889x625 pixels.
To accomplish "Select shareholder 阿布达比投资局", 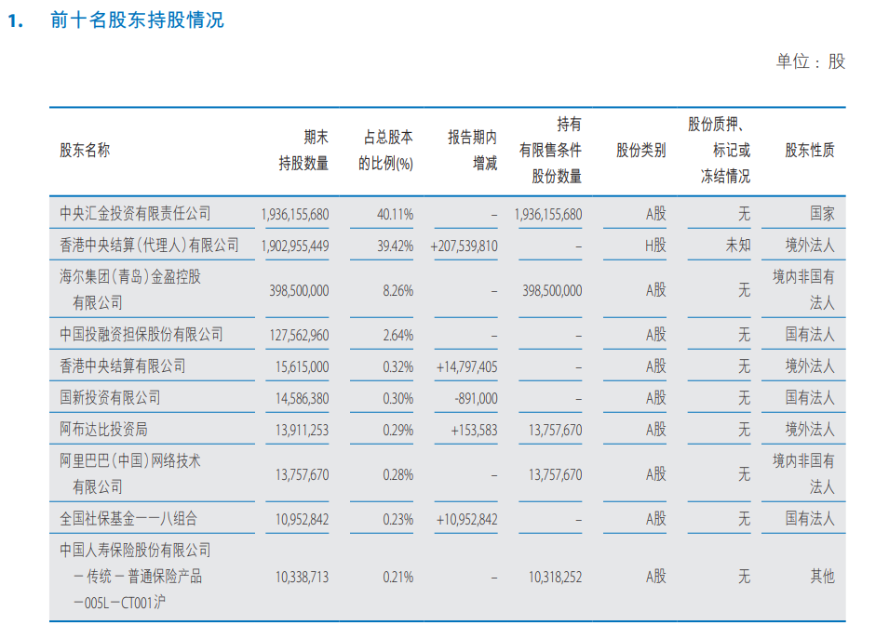I will point(103,430).
